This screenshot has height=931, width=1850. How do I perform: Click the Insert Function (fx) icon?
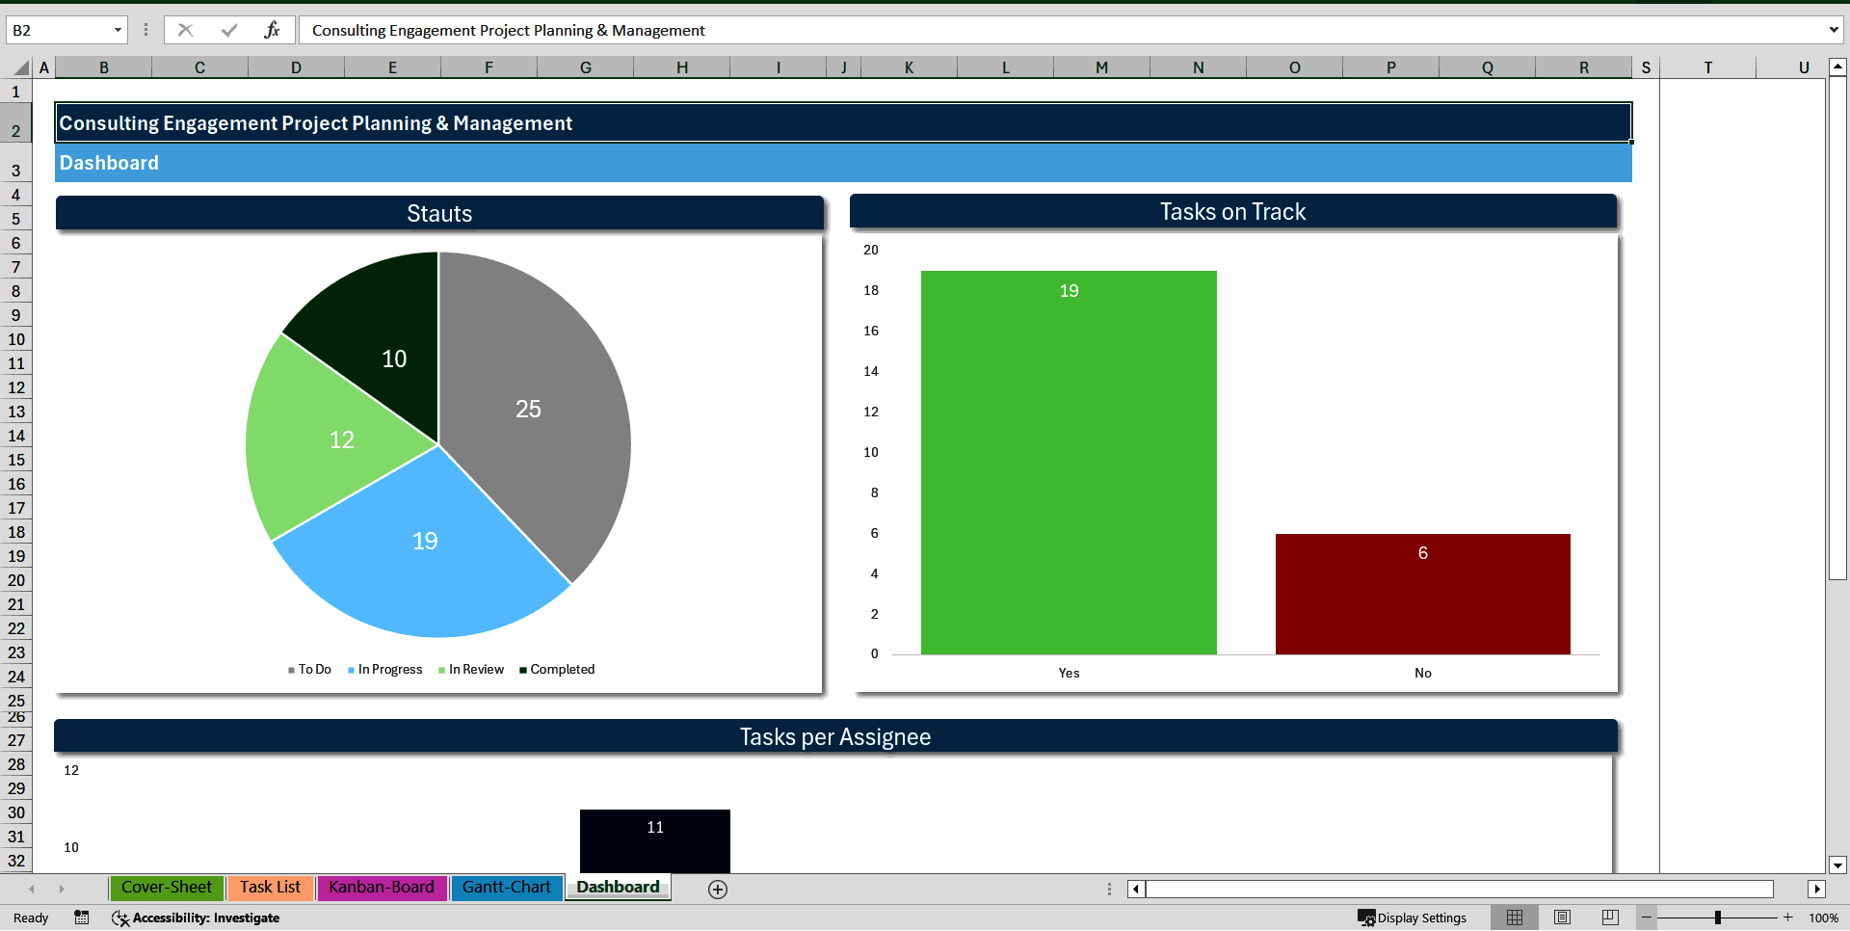point(273,30)
